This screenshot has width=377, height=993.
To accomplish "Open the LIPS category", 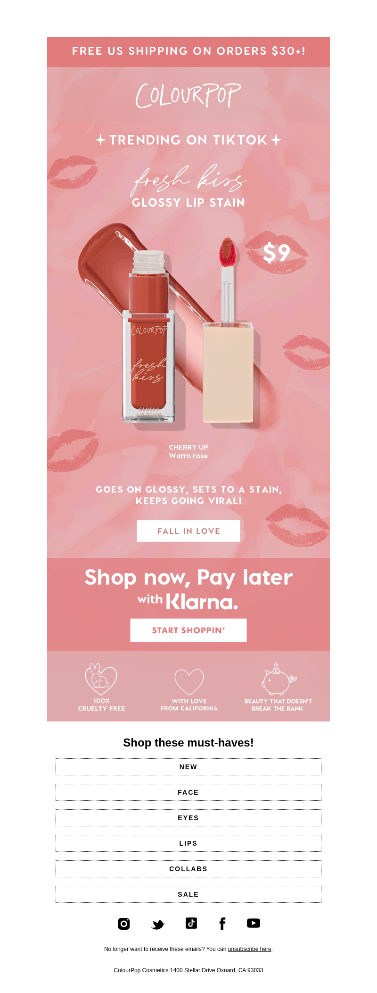I will (x=188, y=843).
